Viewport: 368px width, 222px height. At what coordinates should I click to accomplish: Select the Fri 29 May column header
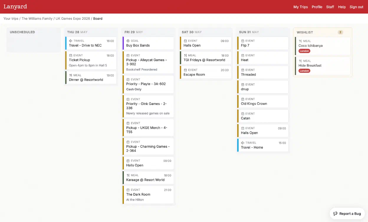coord(134,32)
